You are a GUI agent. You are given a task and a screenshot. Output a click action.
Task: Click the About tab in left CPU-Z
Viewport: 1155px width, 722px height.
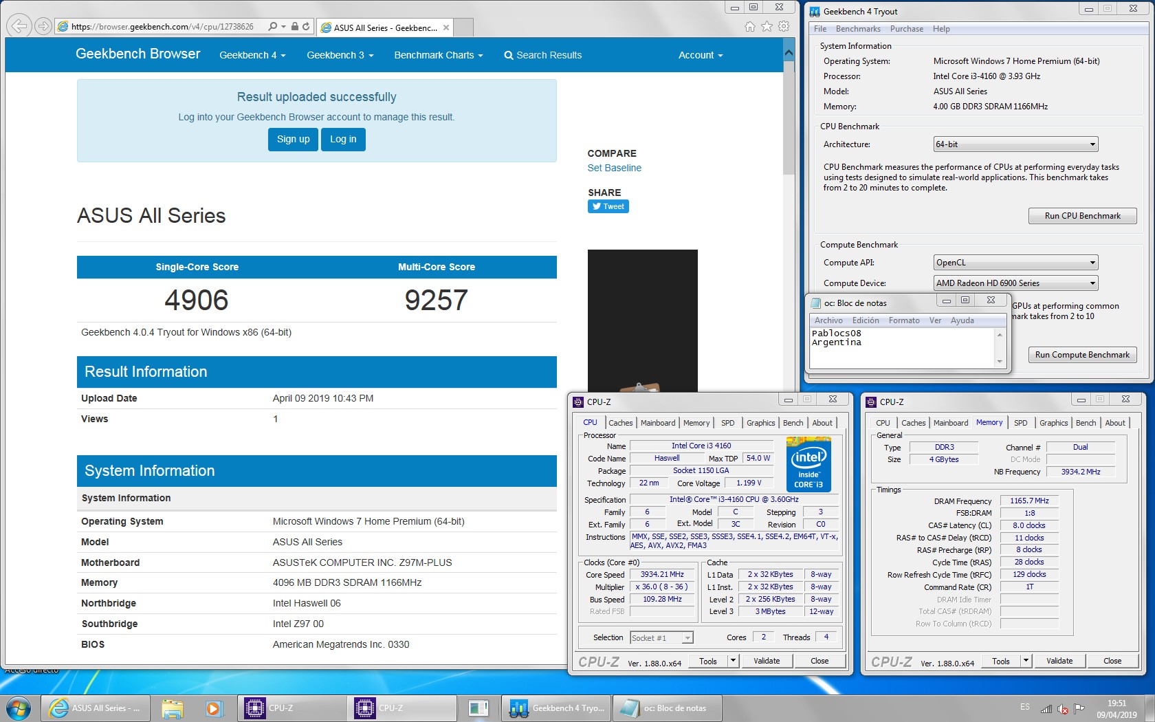pyautogui.click(x=822, y=423)
